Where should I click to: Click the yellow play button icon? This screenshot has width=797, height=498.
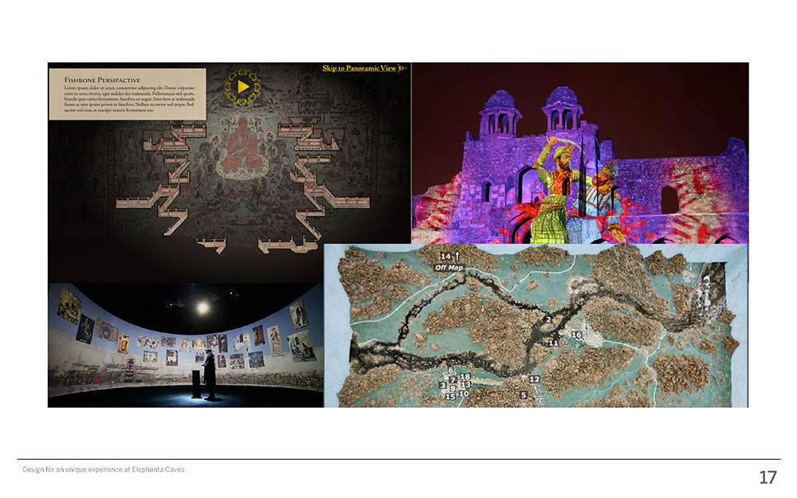[243, 87]
